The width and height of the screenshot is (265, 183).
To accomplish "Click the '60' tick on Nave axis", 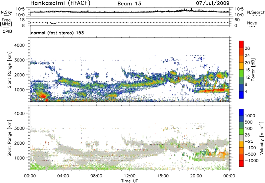I will 237,20.
